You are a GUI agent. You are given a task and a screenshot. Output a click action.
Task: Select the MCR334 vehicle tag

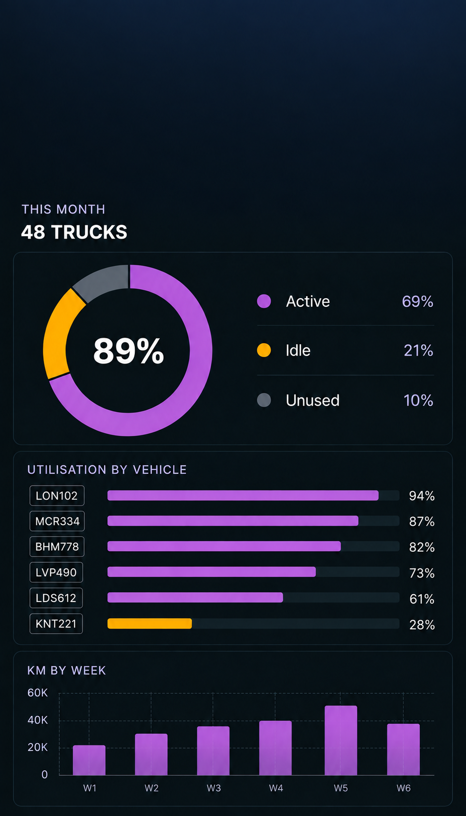point(57,521)
